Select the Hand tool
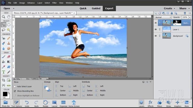Viewport: 193px width, 108px height. pyautogui.click(x=9, y=17)
